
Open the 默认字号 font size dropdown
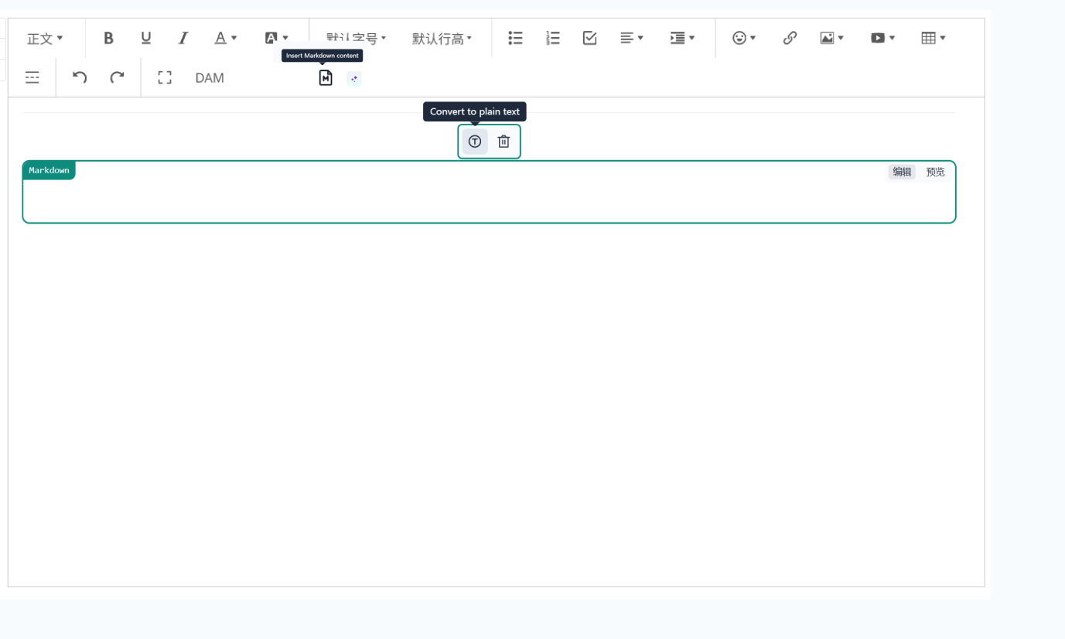coord(356,39)
